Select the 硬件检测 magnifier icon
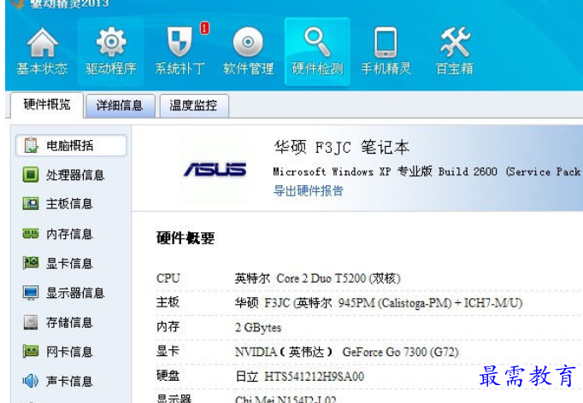 click(317, 42)
